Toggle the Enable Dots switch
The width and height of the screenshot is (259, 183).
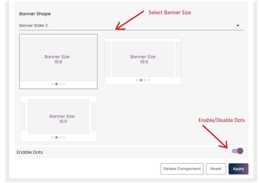[x=237, y=151]
